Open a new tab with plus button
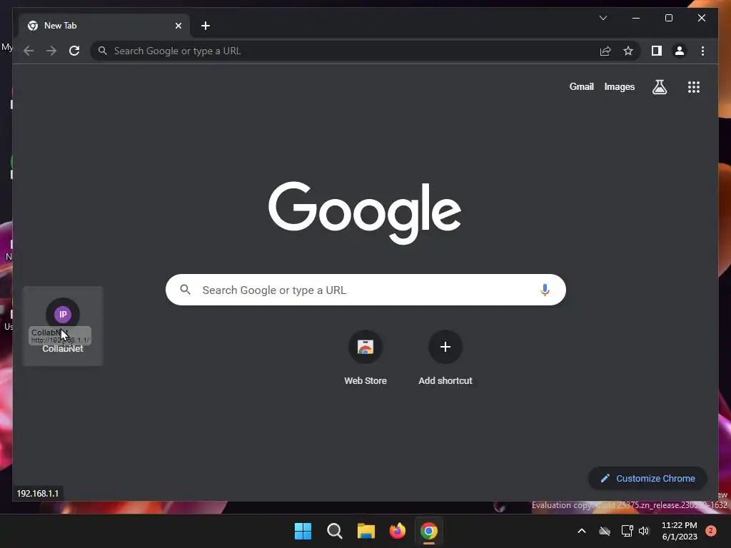Image resolution: width=731 pixels, height=548 pixels. point(206,26)
